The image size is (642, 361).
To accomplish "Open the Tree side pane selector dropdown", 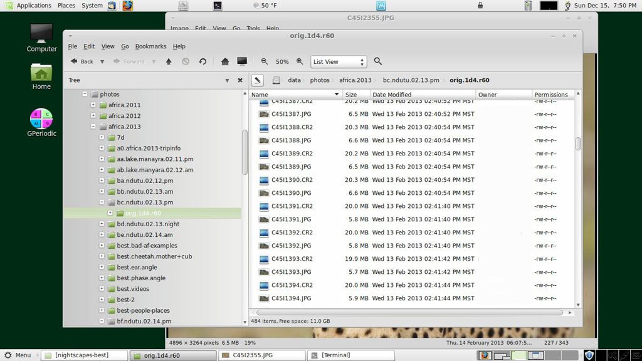I will click(x=227, y=80).
